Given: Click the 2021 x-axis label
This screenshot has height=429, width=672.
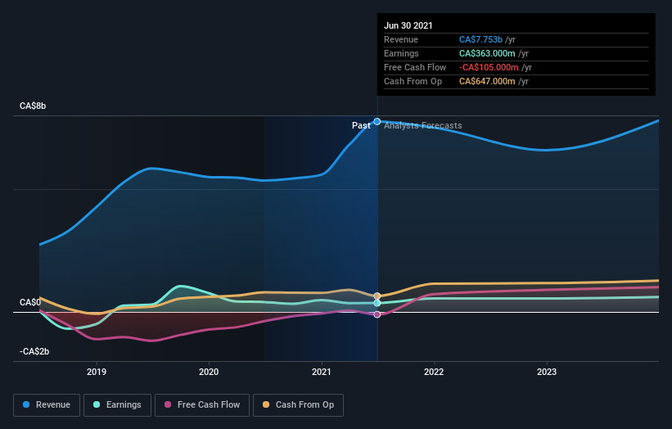Looking at the screenshot, I should pos(322,372).
